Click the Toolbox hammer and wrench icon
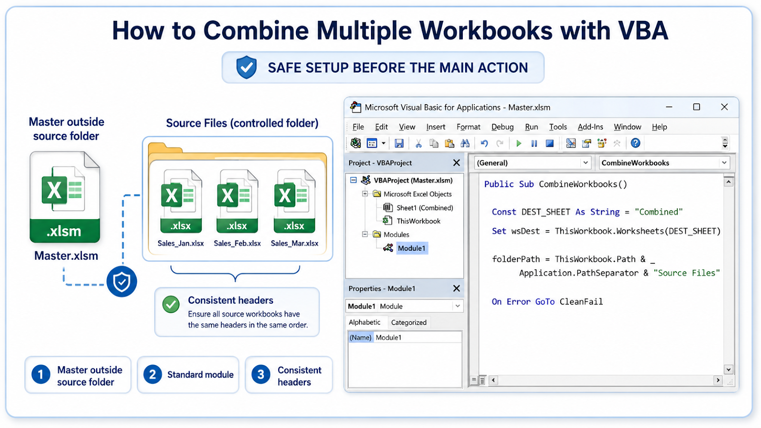The height and width of the screenshot is (428, 761). point(617,143)
